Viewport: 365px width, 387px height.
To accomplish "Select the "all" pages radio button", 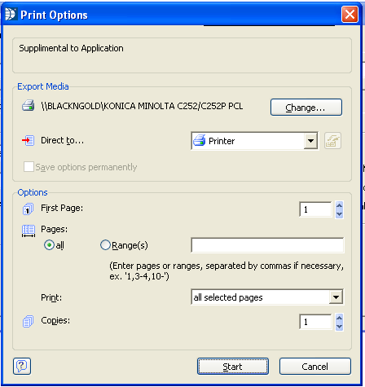I will click(x=49, y=245).
